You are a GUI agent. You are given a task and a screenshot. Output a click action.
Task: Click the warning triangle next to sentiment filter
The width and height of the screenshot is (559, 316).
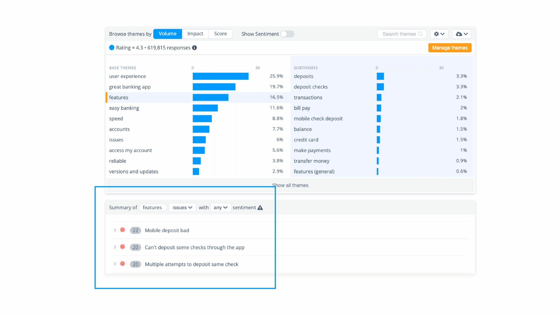tap(260, 207)
